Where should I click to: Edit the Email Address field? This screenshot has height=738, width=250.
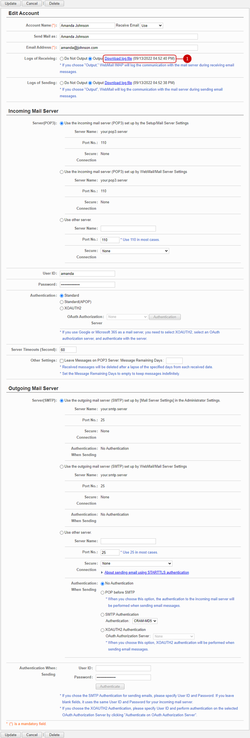pos(129,48)
